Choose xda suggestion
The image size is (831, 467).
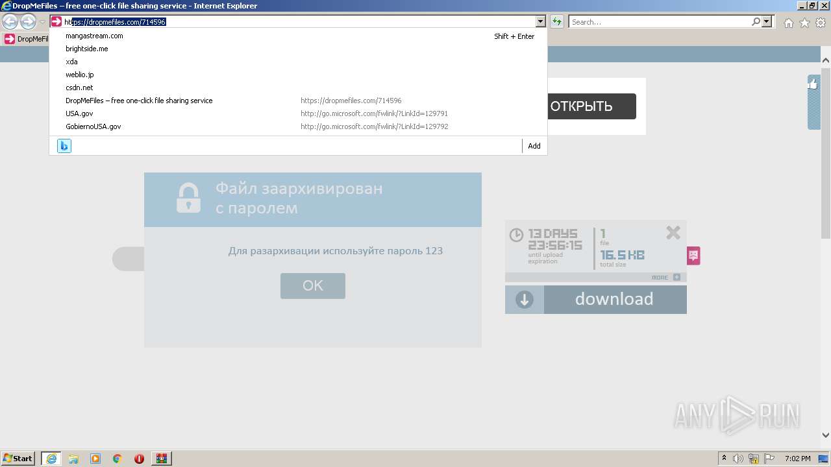298,62
